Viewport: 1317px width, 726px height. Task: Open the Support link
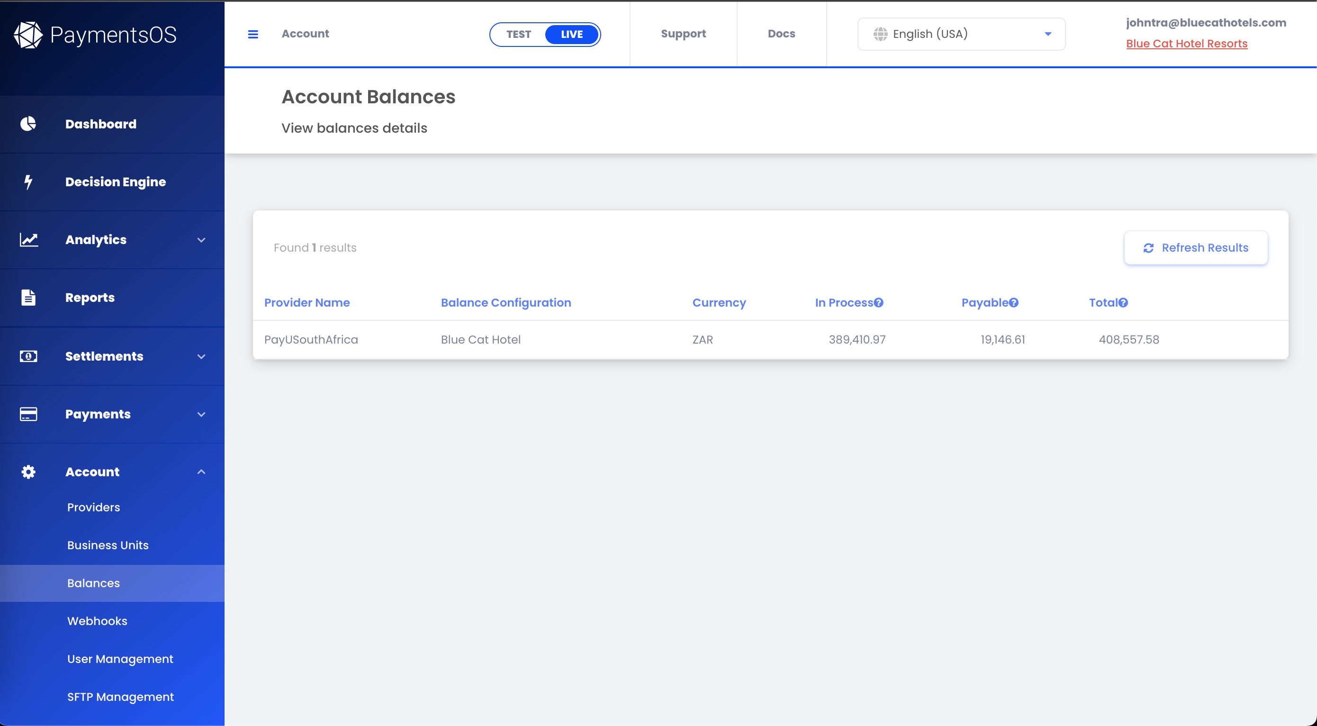(683, 34)
